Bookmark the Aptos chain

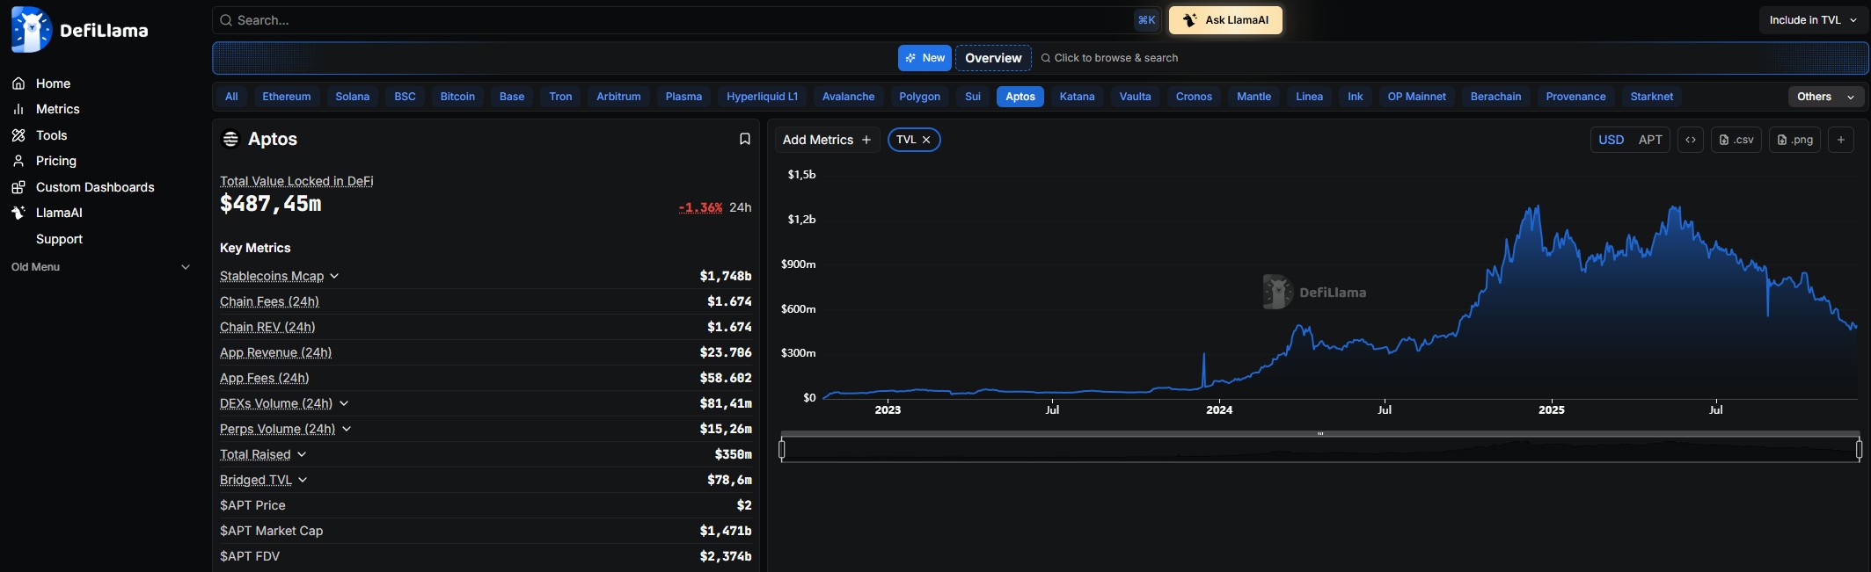(744, 139)
